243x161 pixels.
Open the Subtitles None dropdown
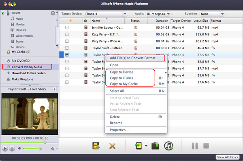coord(212,14)
